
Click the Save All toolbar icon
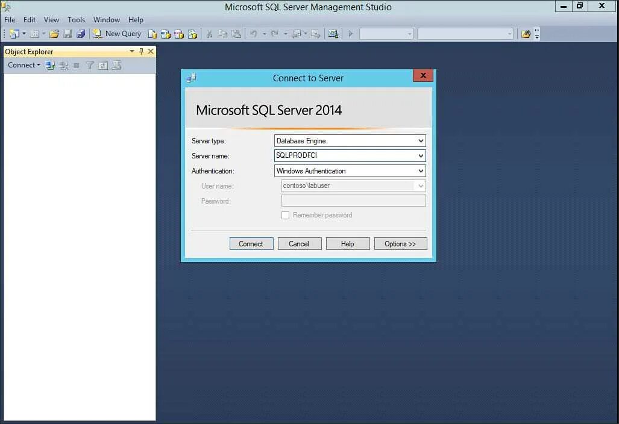(x=81, y=34)
